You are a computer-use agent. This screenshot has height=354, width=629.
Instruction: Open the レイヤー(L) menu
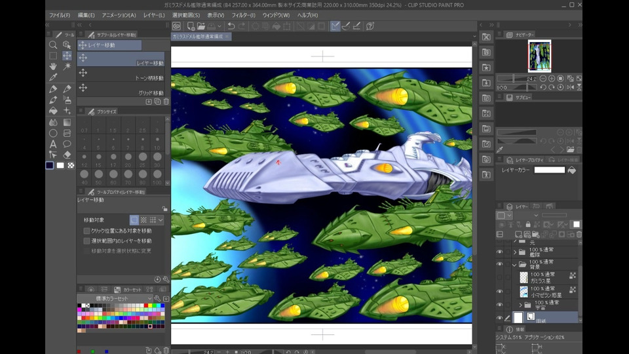(154, 15)
